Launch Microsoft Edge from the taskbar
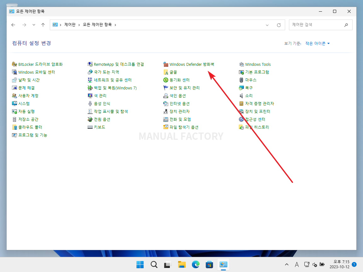This screenshot has height=272, width=363. pyautogui.click(x=196, y=264)
